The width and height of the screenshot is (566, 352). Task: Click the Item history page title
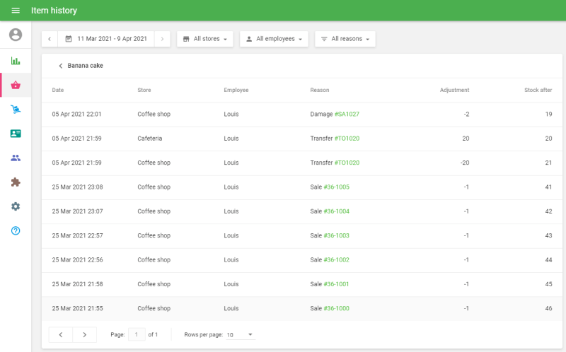coord(54,11)
